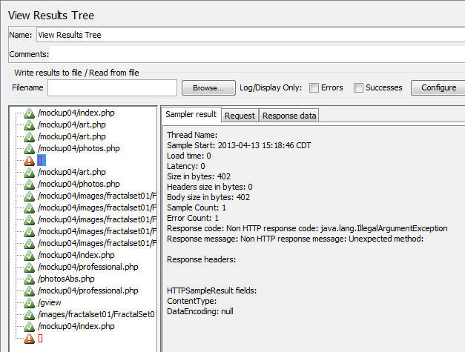Focus the Filename input field

click(x=112, y=87)
